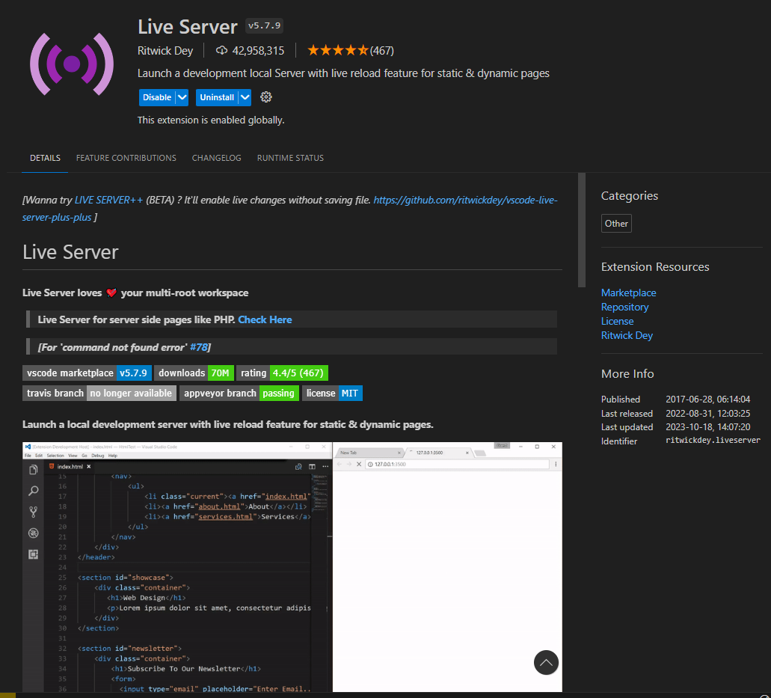Click the download count cloud icon

(221, 51)
